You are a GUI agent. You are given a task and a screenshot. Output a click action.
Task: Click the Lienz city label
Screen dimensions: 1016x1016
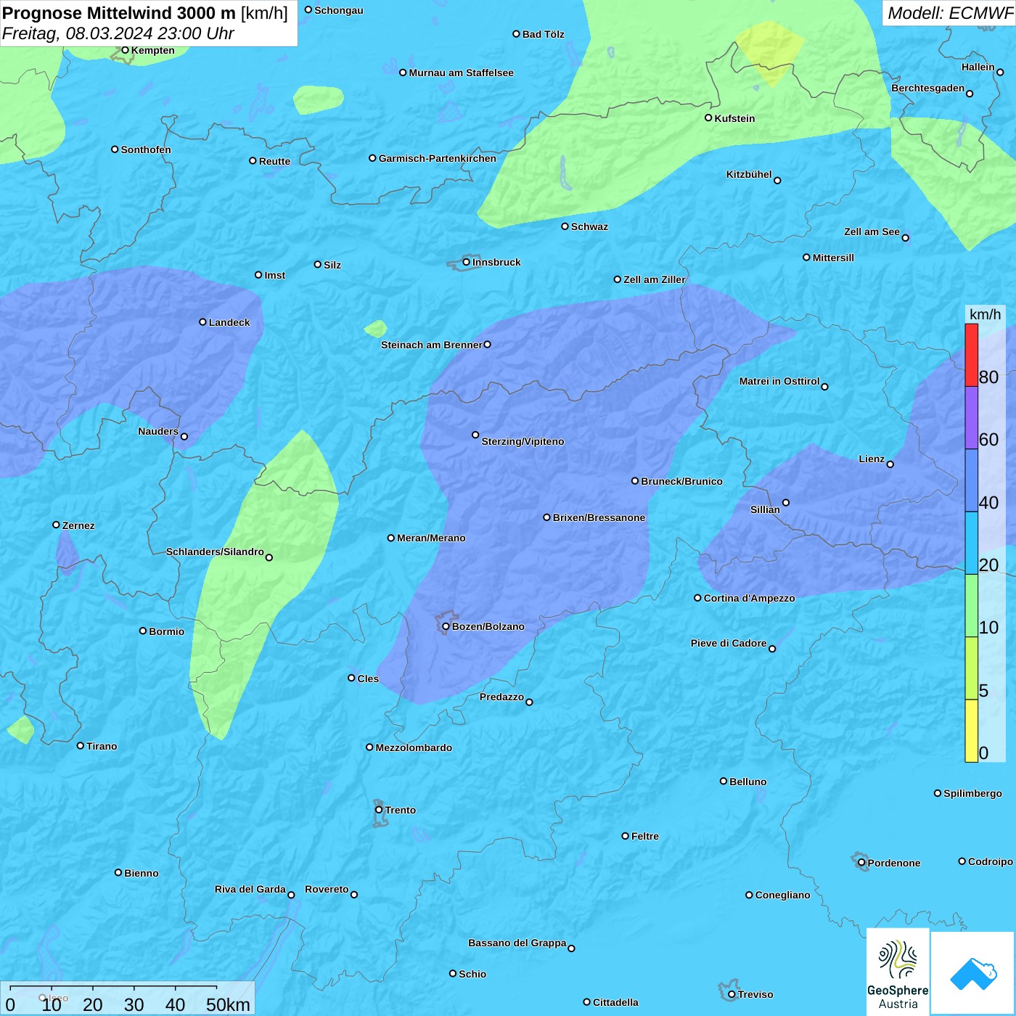[872, 459]
